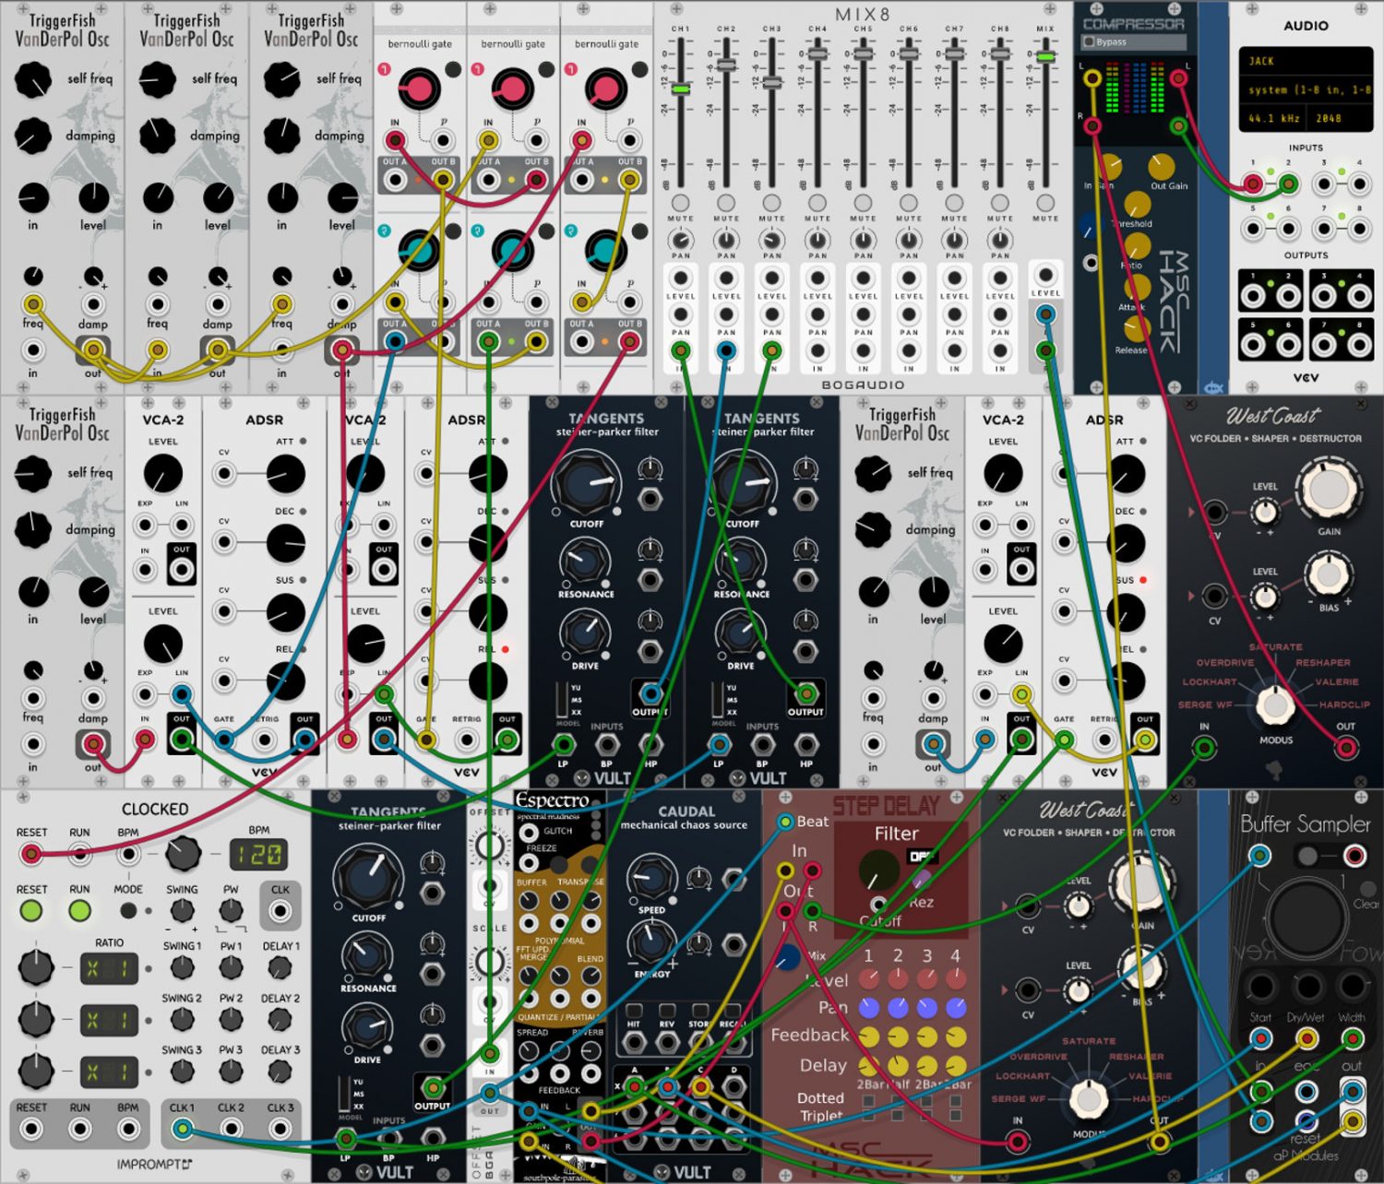
Task: Mute channel CH1 on MIX8
Action: pyautogui.click(x=680, y=203)
